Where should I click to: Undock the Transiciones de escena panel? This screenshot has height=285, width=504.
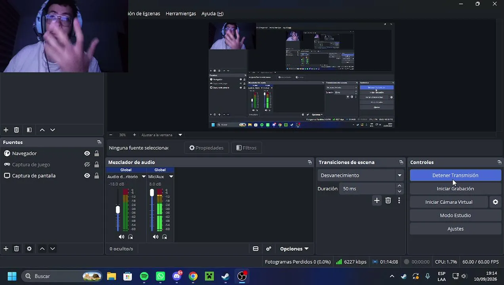(x=401, y=162)
